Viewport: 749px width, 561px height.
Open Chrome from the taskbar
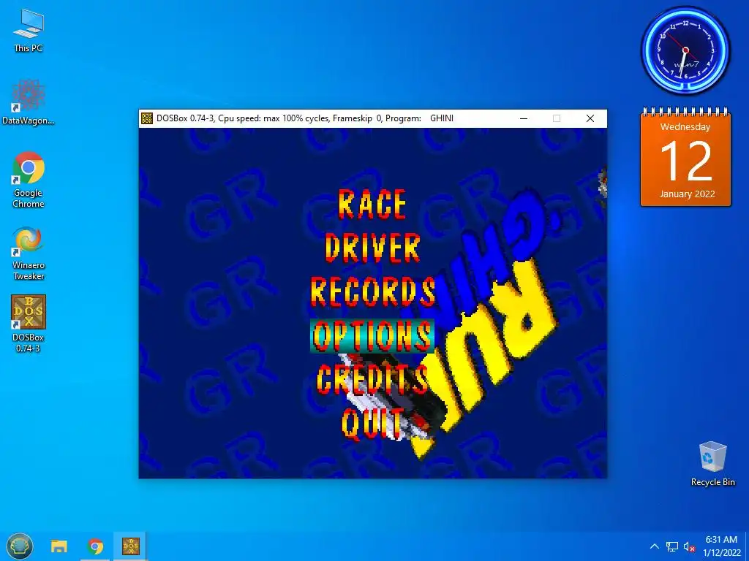point(95,546)
